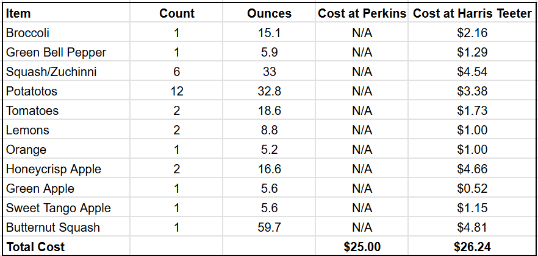The image size is (538, 256).
Task: Click the Lemons item cell
Action: (27, 130)
